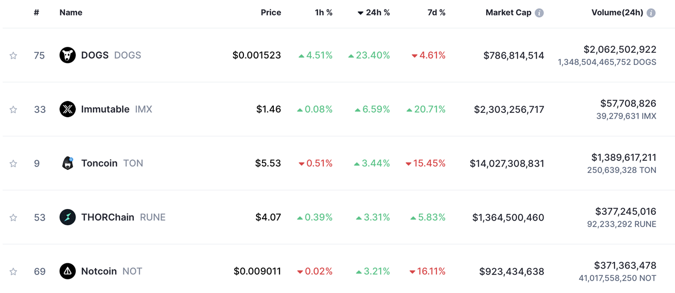
Task: Show Volume(24h) info tooltip icon
Action: click(x=651, y=13)
